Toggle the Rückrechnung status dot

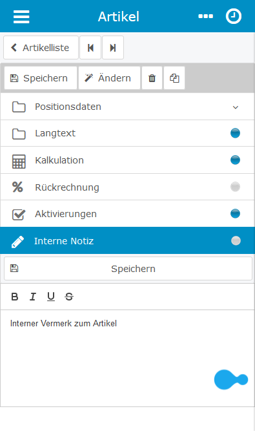(x=235, y=187)
